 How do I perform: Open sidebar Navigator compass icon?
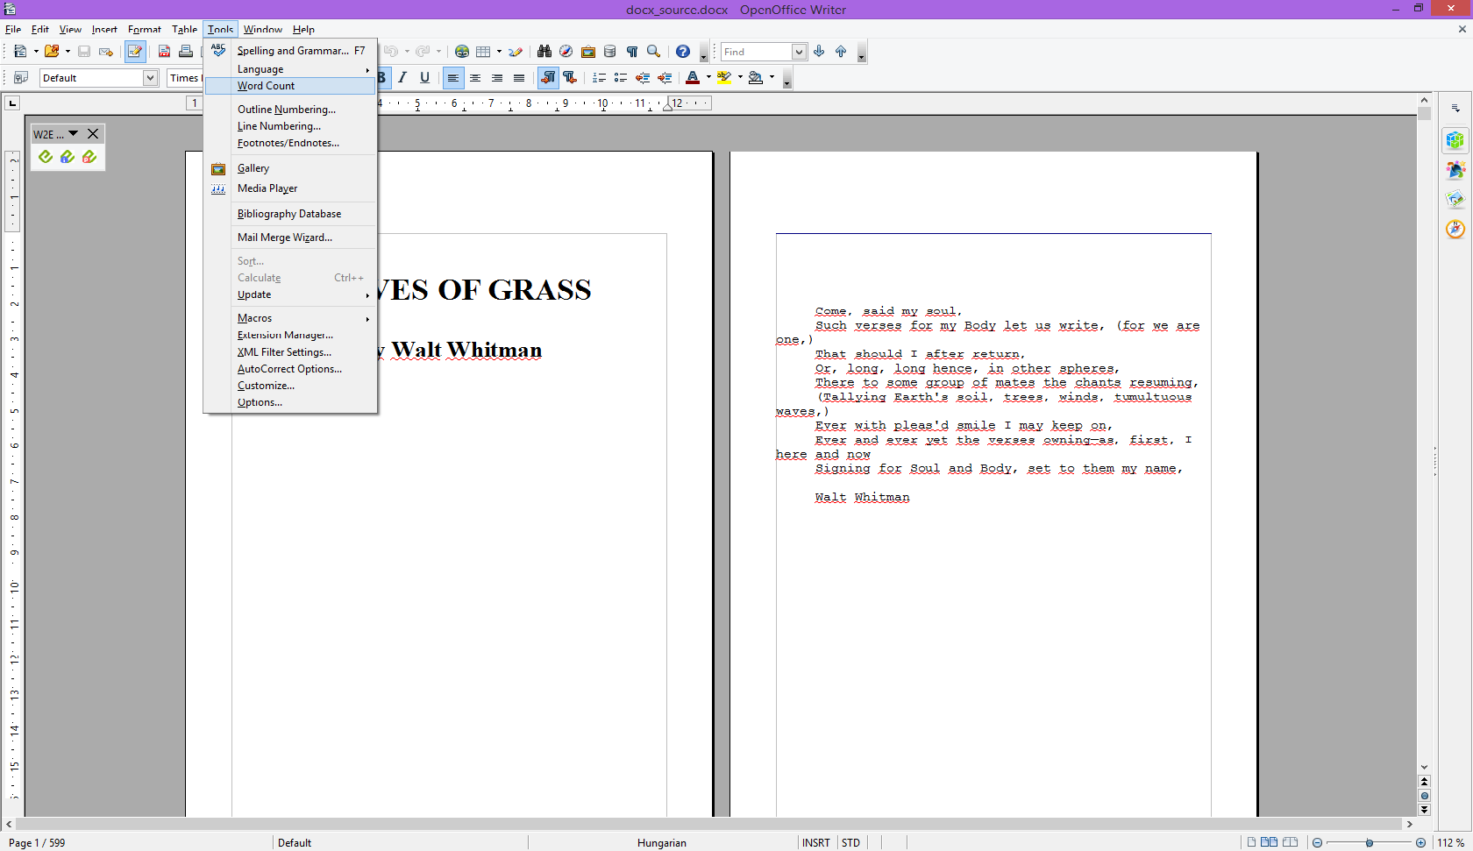click(1455, 230)
